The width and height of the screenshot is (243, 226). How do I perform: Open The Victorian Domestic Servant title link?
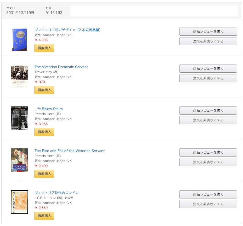coord(61,67)
